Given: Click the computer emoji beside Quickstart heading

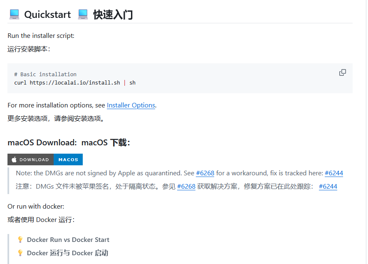Looking at the screenshot, I should click(13, 14).
